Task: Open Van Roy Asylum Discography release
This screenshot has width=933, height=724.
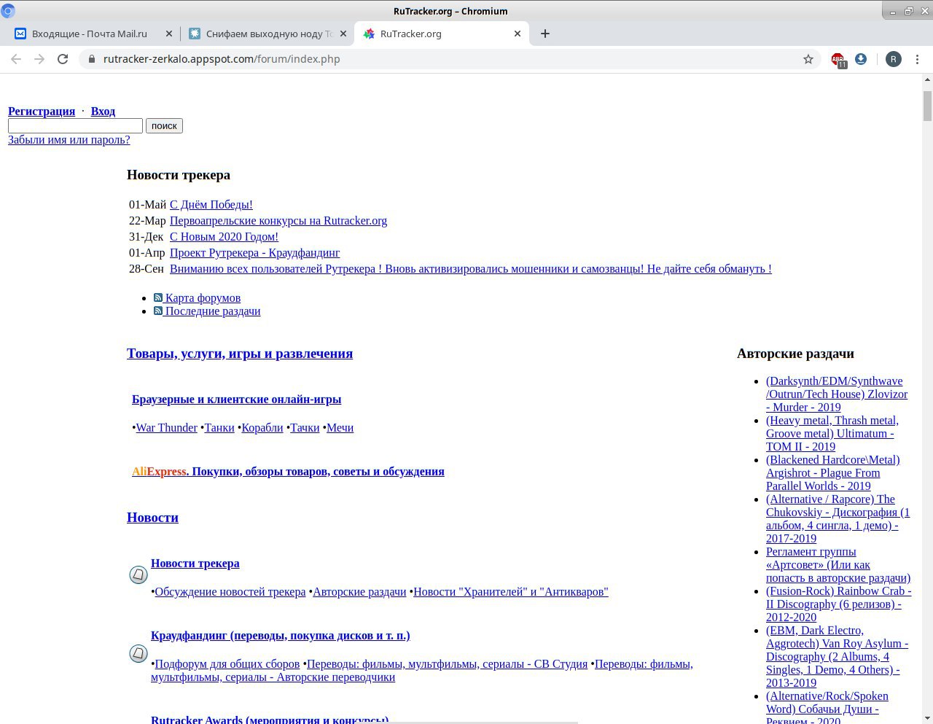Action: [x=837, y=657]
